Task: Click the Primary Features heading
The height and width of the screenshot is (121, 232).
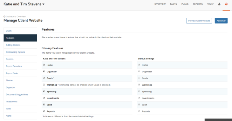Action: [52, 48]
